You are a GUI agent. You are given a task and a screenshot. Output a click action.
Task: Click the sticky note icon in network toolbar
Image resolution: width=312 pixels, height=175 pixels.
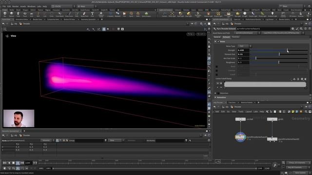(293, 112)
